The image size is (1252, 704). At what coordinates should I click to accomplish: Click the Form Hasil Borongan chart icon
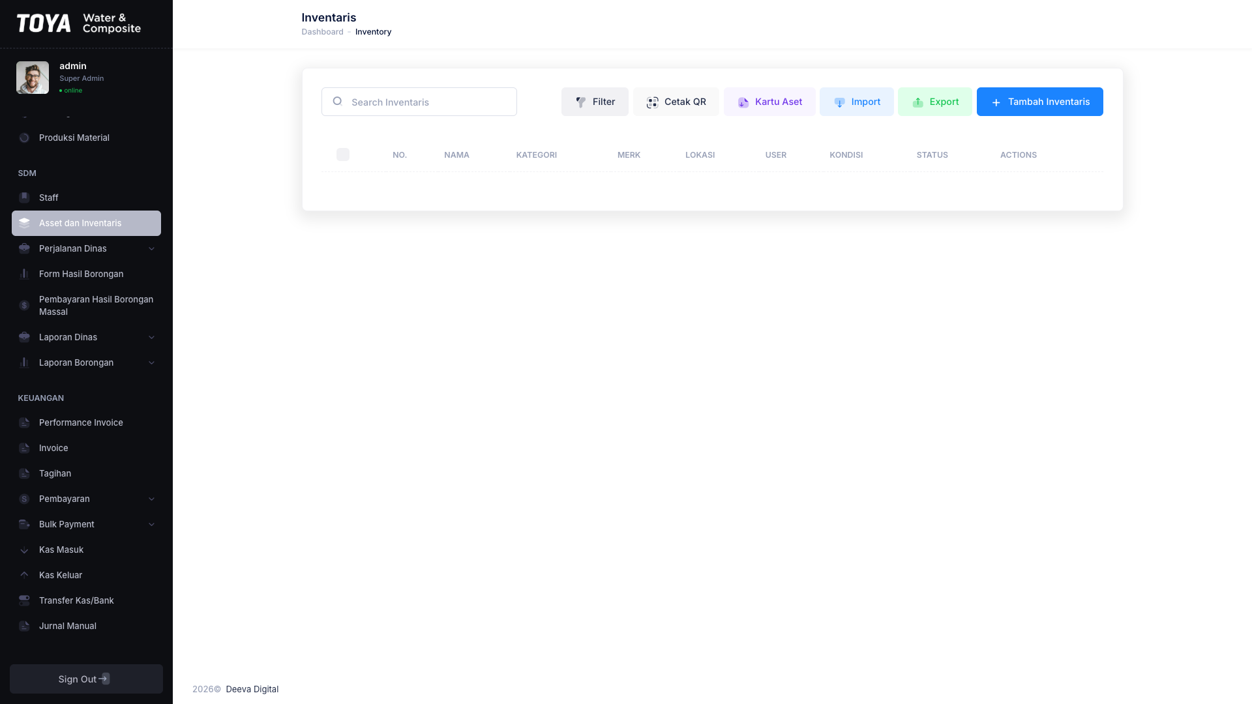[x=24, y=274]
